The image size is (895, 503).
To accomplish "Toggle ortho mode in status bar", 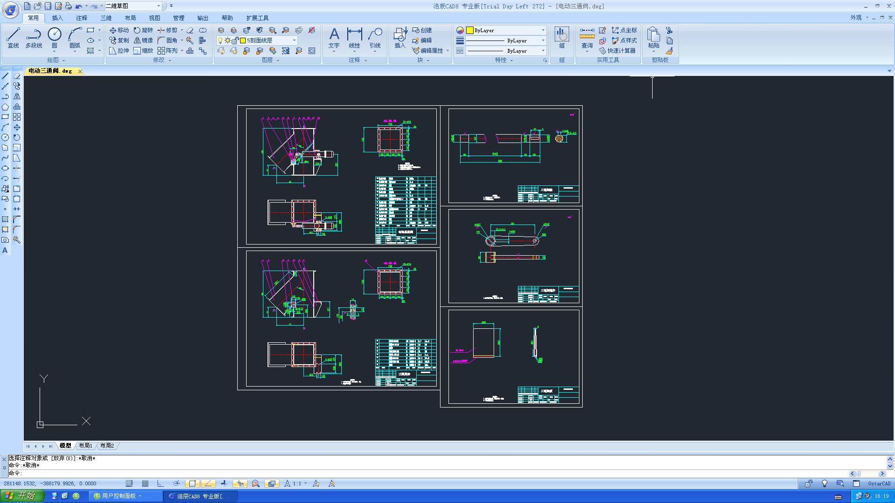I will [161, 483].
